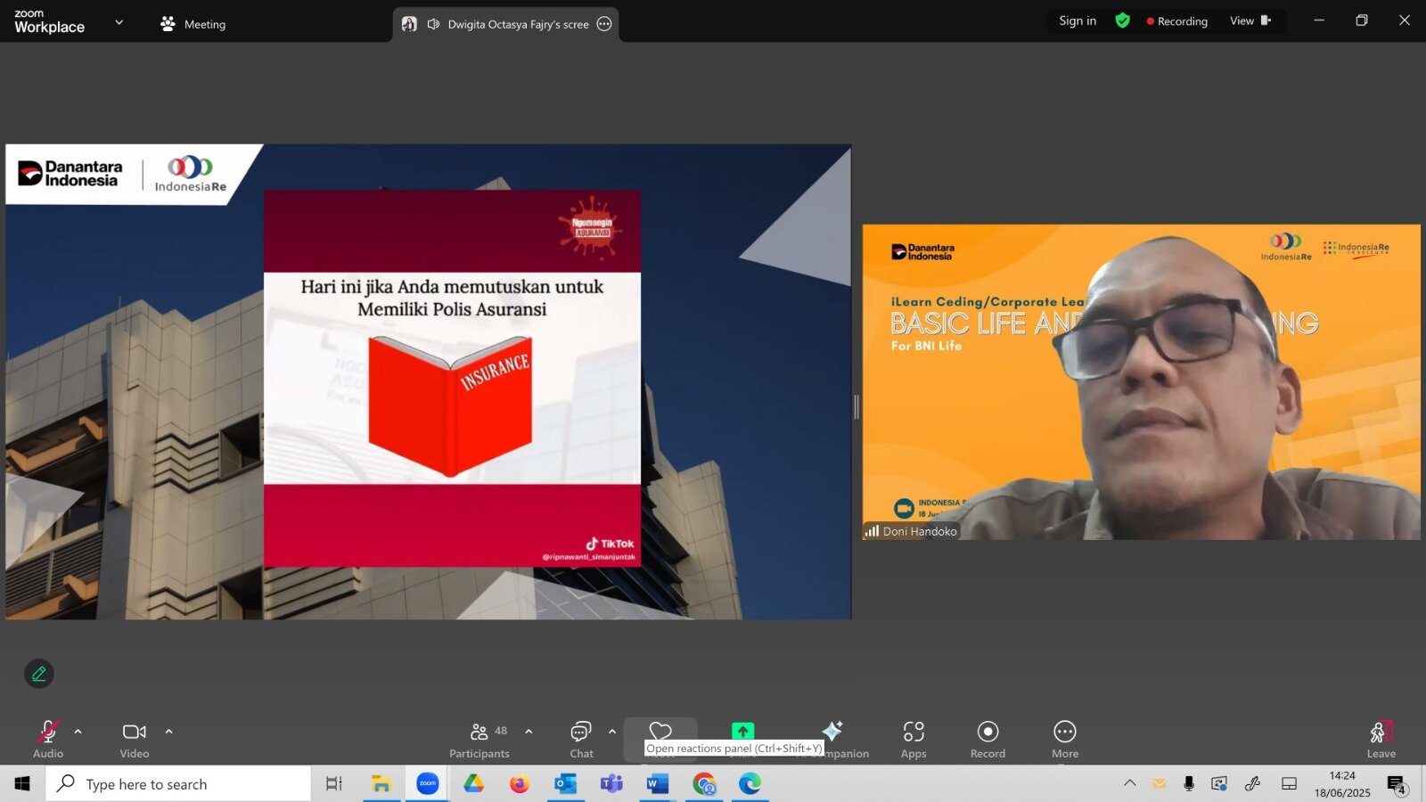This screenshot has height=802, width=1426.
Task: Open Zoom Apps
Action: click(x=914, y=740)
